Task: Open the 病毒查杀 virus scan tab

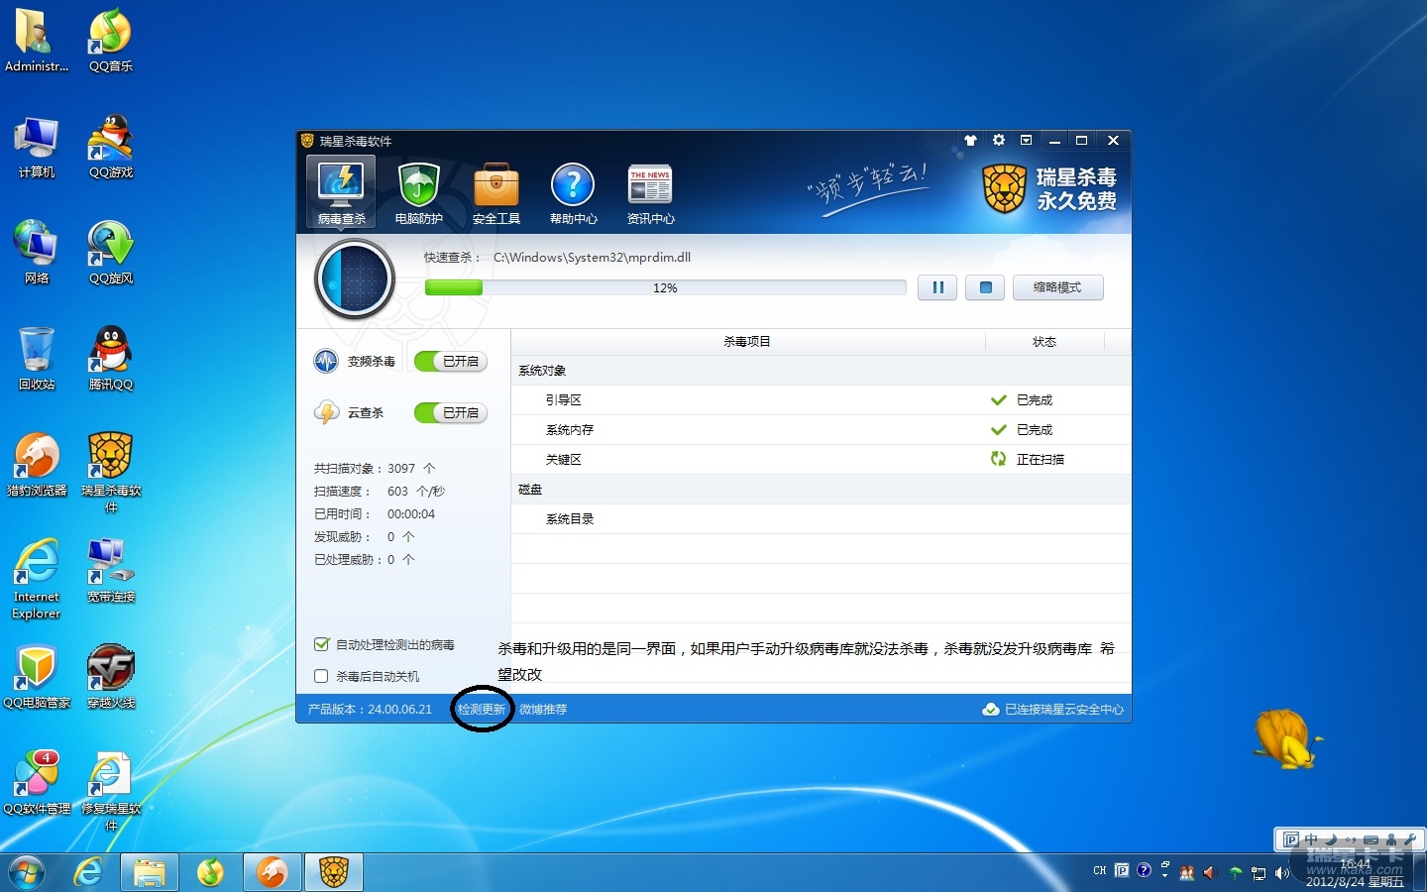Action: (x=342, y=192)
